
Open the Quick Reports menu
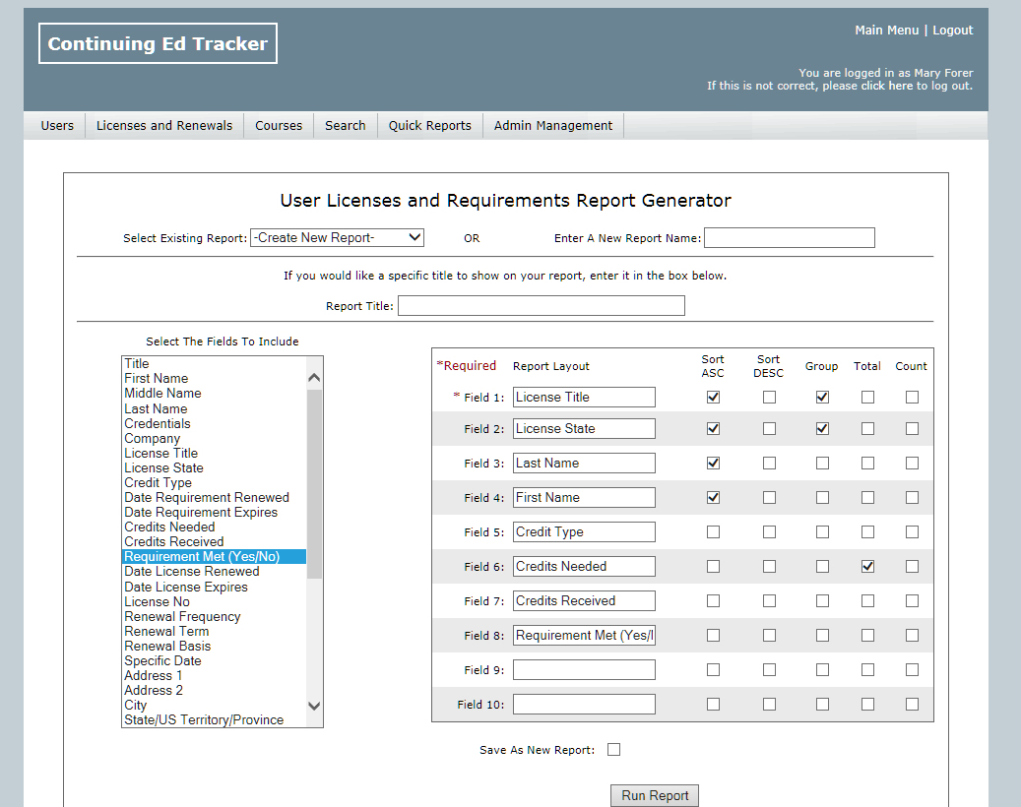pos(429,125)
